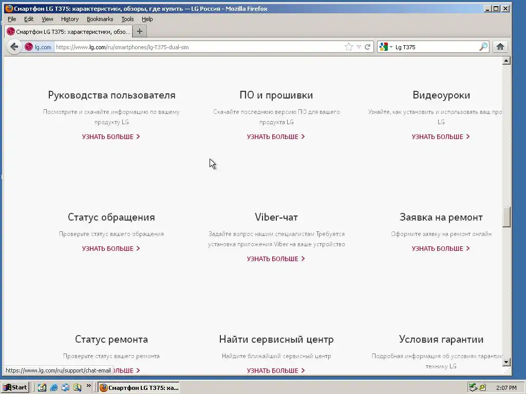This screenshot has height=394, width=526.
Task: Reload the page with refresh icon
Action: click(x=368, y=47)
